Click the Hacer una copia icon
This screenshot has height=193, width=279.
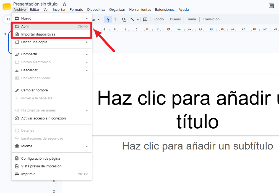pyautogui.click(x=17, y=42)
